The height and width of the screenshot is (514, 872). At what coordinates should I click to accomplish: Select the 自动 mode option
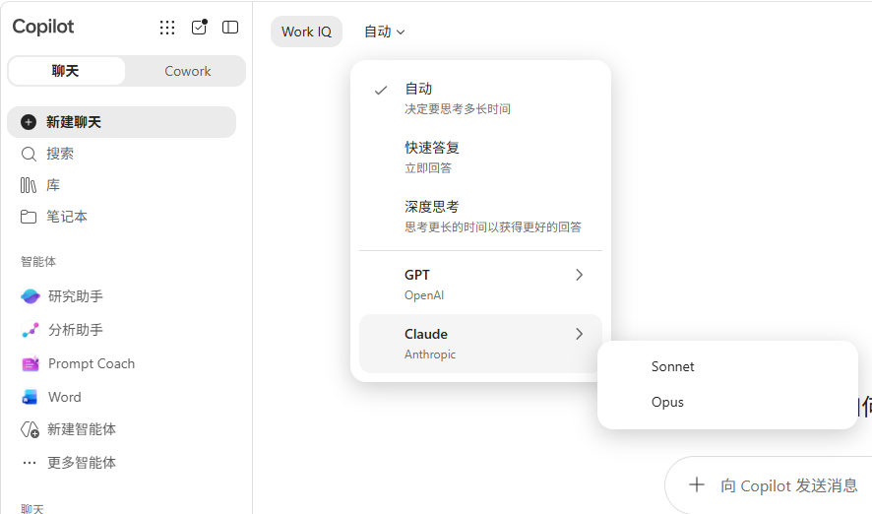click(480, 97)
